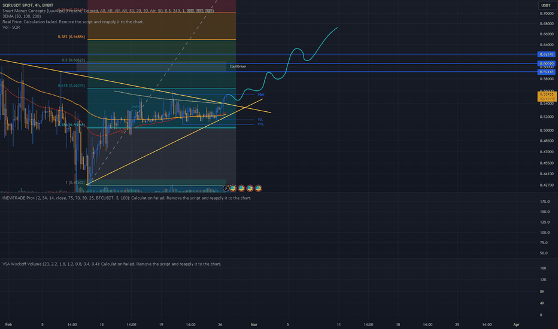Select the 0.59141 horizontal line price tag

[x=546, y=72]
